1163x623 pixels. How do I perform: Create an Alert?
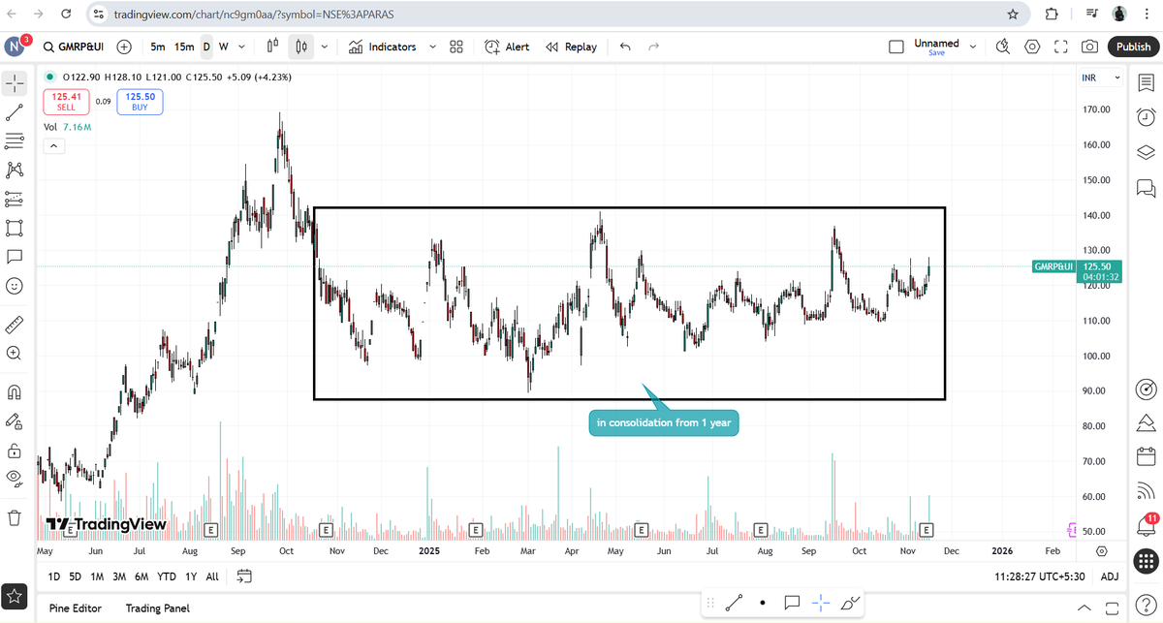pos(507,47)
